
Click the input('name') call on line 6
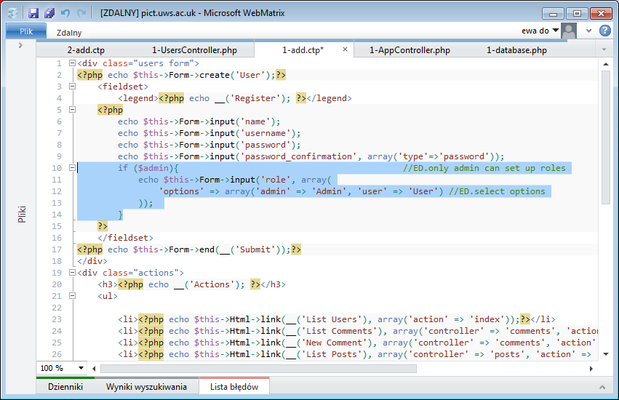click(x=242, y=121)
